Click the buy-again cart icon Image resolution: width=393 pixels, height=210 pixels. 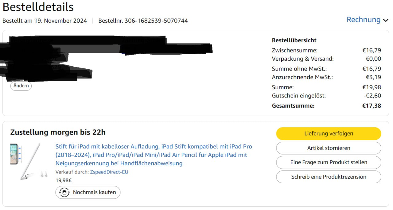coord(64,192)
